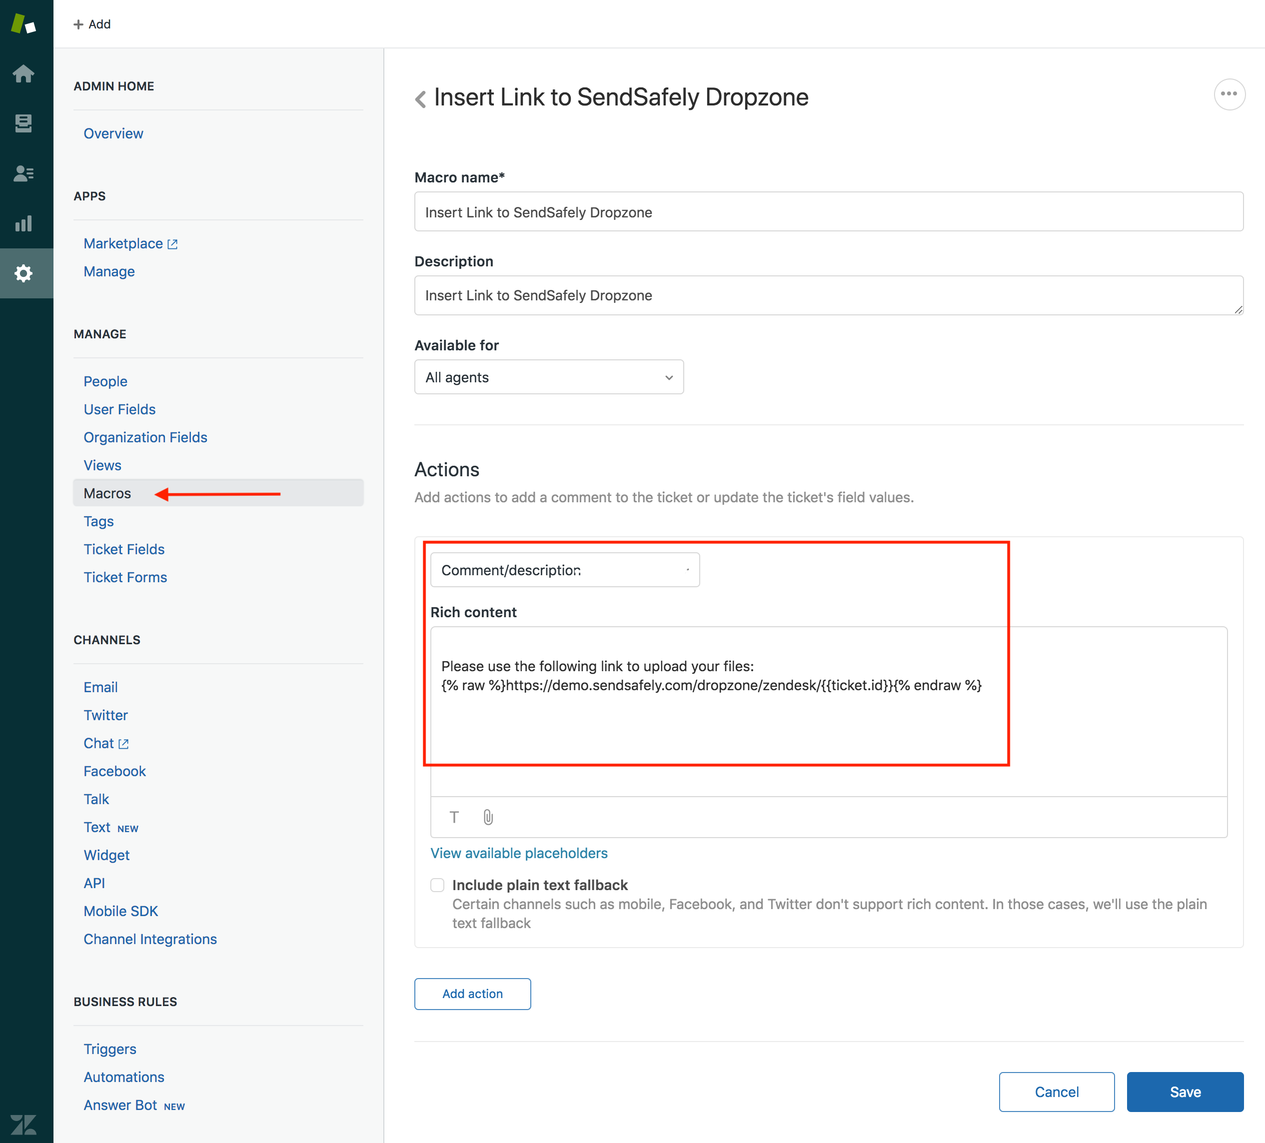Viewport: 1265px width, 1143px height.
Task: Open the Home dashboard icon
Action: [x=23, y=73]
